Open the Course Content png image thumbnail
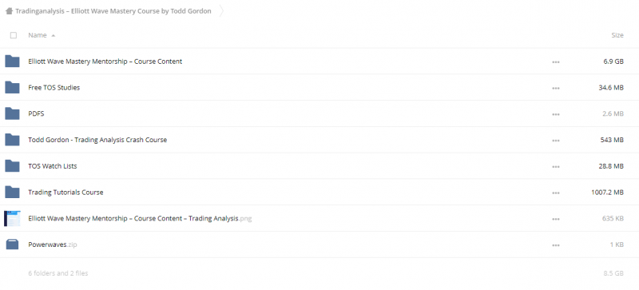Viewport: 639px width, 290px height. point(12,218)
